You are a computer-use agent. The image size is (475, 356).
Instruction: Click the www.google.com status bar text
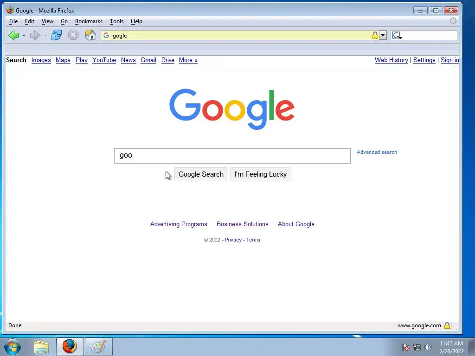click(x=419, y=325)
